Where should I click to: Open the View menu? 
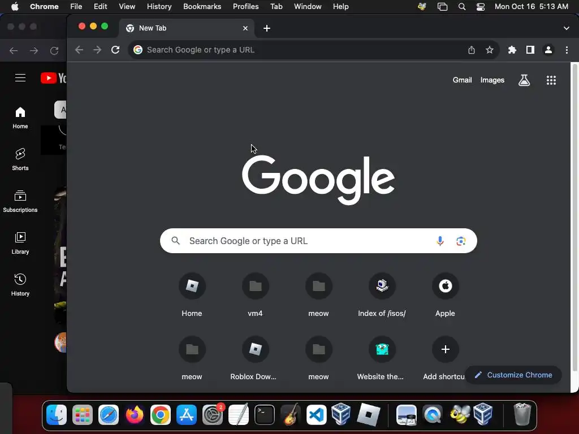127,7
